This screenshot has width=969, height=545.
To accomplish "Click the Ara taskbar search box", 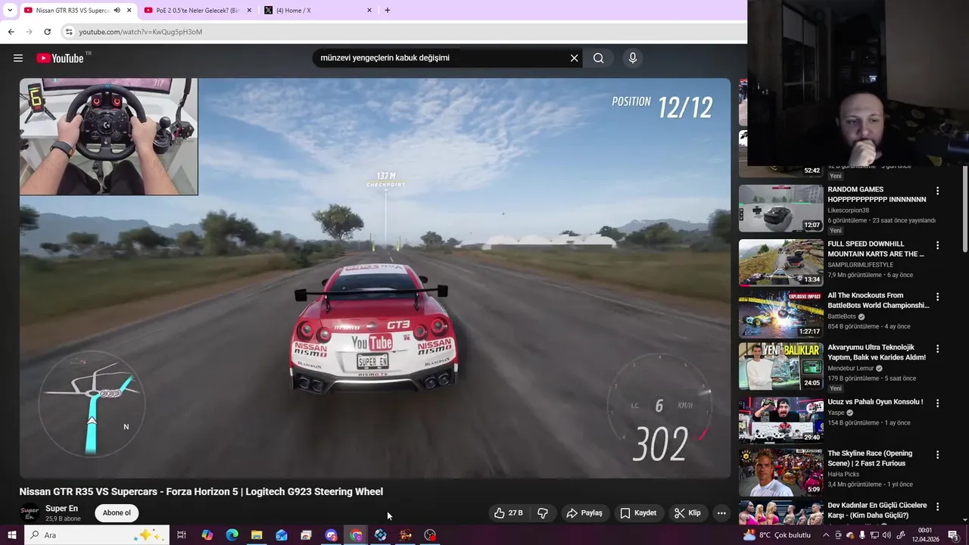I will (96, 535).
